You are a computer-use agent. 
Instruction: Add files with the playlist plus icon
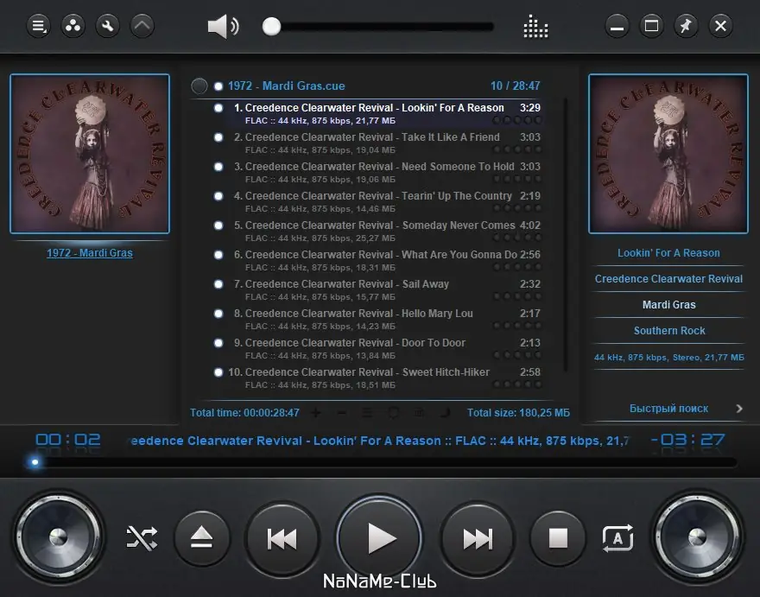pos(315,413)
